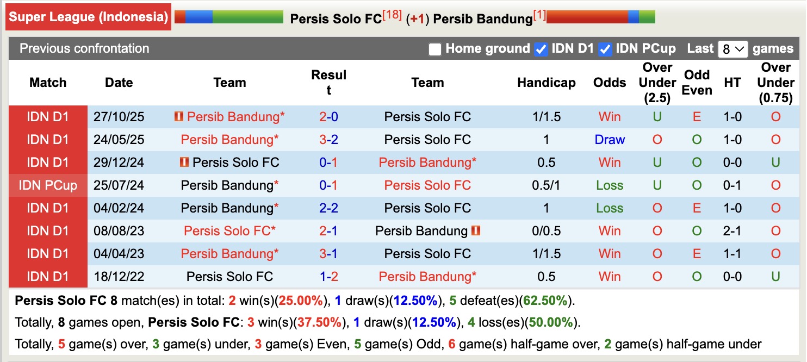Click the Super League (Indonesia) header
Screen dimensions: 807x362
pos(88,17)
